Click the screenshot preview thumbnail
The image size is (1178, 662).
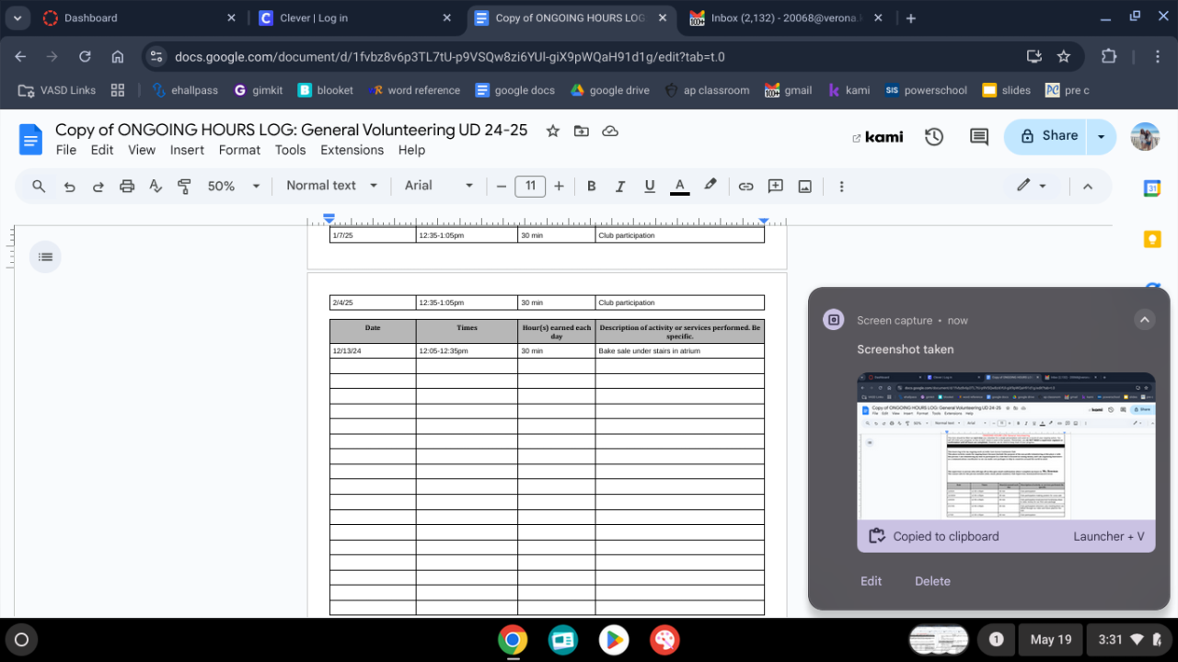[x=1006, y=447]
